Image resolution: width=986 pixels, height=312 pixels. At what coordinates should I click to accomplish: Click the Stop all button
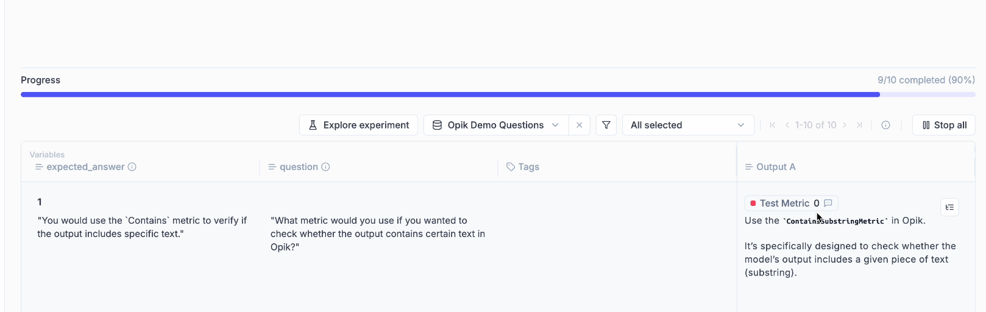click(944, 125)
